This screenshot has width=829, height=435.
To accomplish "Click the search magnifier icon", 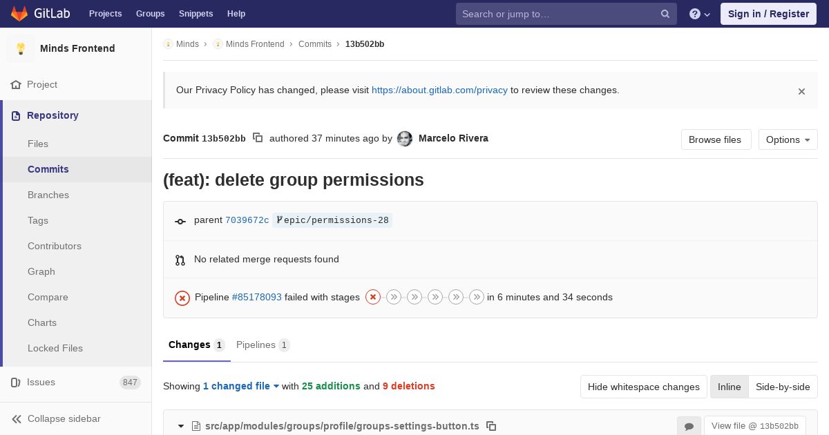I will (665, 14).
